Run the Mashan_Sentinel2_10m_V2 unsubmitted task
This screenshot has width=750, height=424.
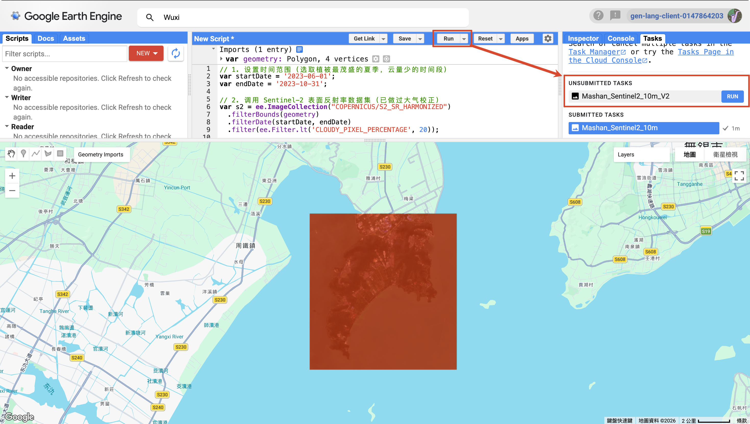[x=732, y=96]
